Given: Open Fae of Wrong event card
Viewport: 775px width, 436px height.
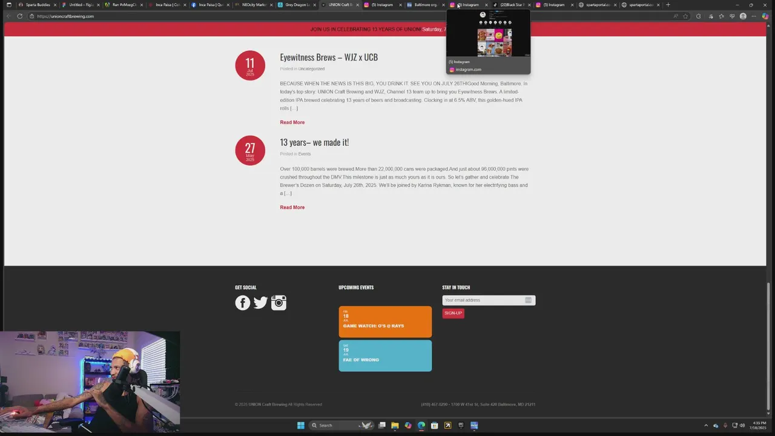Looking at the screenshot, I should 385,355.
